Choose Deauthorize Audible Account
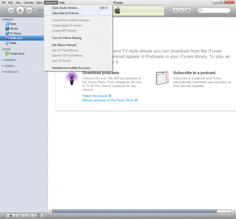Screen dimensions: 236x219 click(x=78, y=68)
